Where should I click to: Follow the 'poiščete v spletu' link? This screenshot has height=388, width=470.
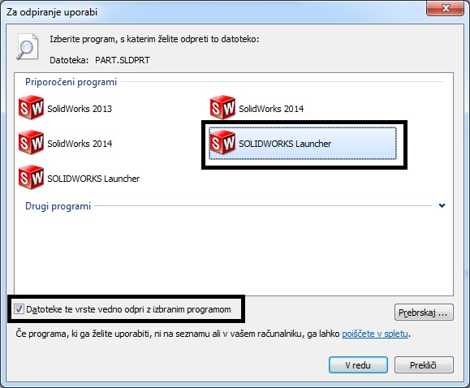pos(375,334)
